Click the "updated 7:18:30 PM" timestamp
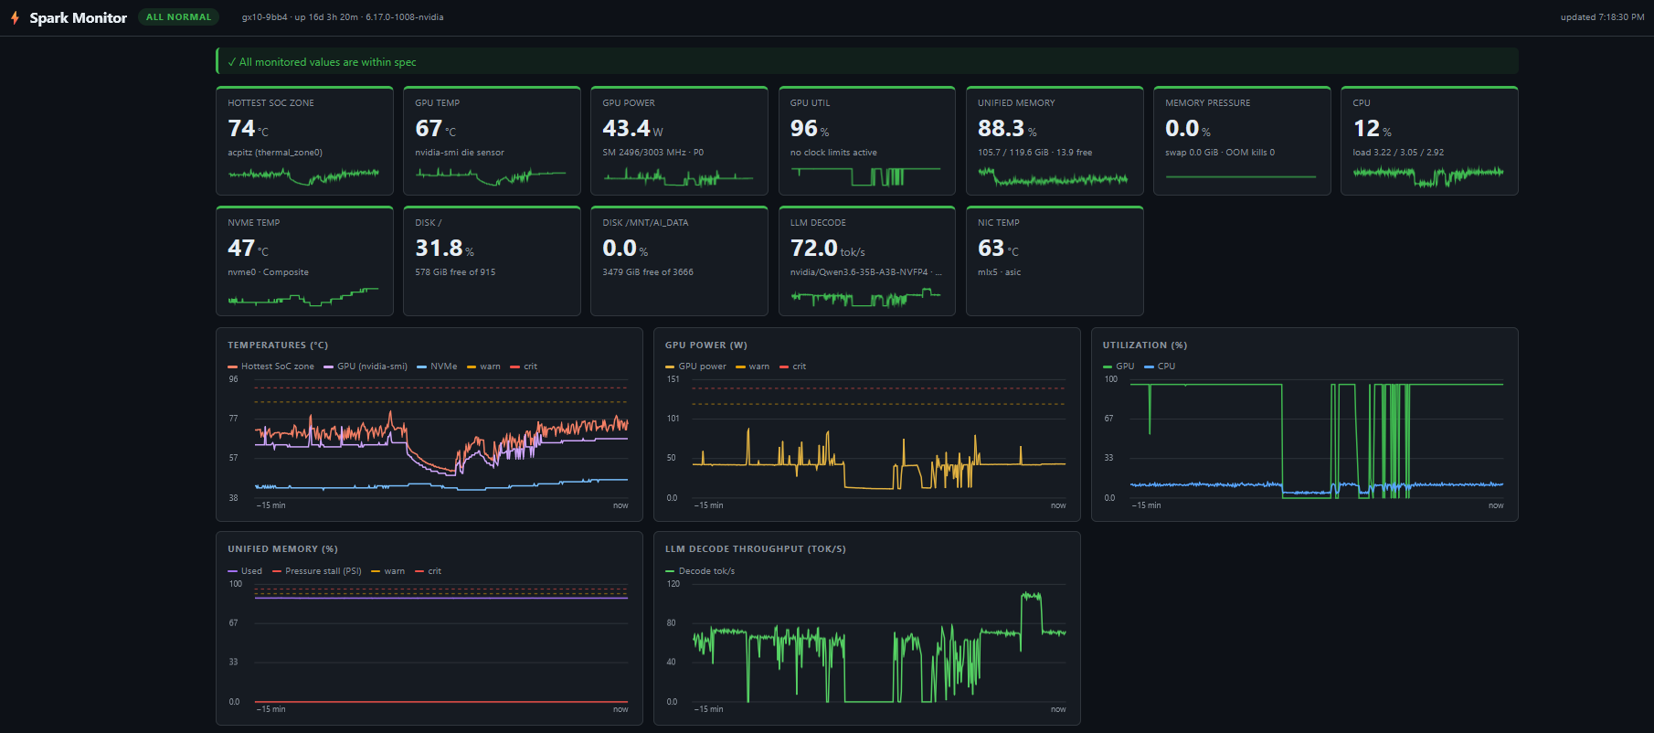1654x733 pixels. coord(1602,17)
